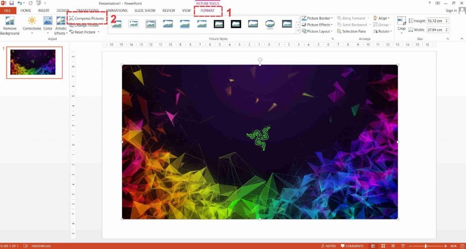Viewport: 466px width, 249px height.
Task: Click the zoom slider in status bar
Action: (425, 246)
